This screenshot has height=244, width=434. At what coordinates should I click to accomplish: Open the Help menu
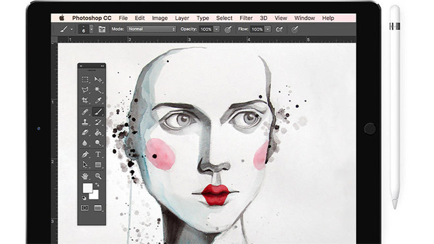tap(328, 18)
